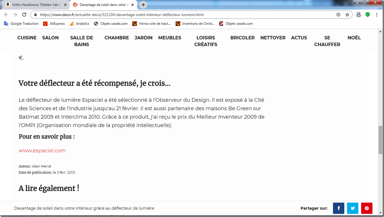Click the Partager sur label
Image resolution: width=384 pixels, height=217 pixels.
pyautogui.click(x=314, y=208)
